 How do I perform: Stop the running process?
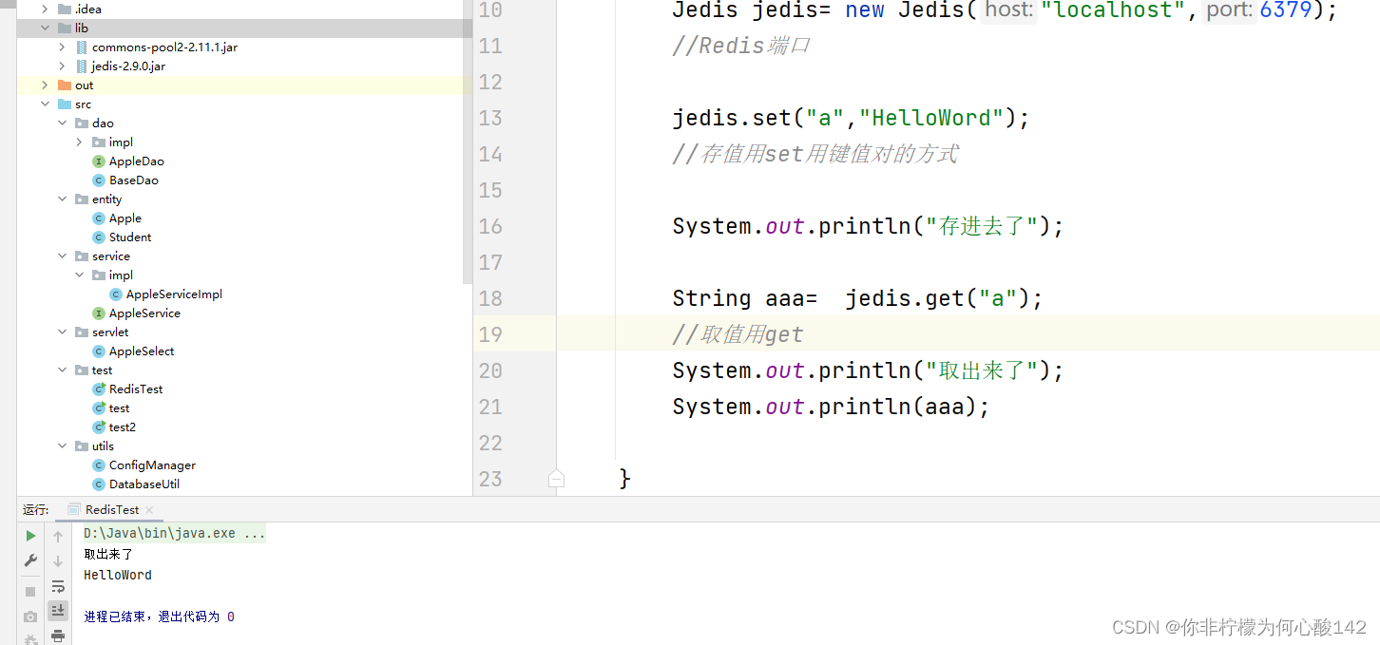click(x=31, y=591)
